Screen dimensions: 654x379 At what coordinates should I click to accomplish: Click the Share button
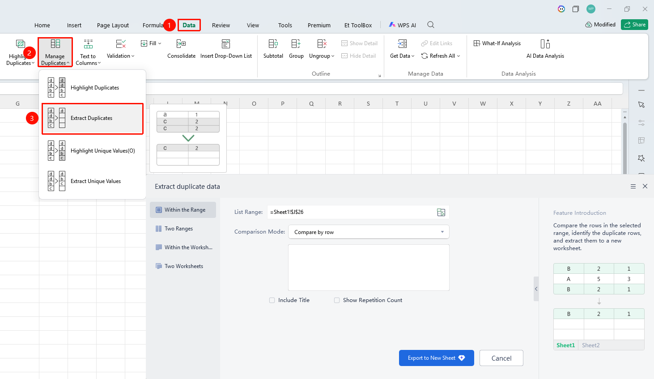pos(634,25)
